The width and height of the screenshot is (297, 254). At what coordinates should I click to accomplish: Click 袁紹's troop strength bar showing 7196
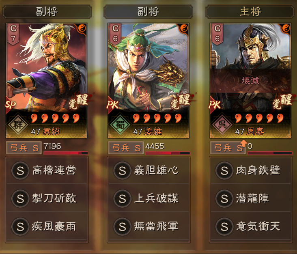tap(66, 153)
